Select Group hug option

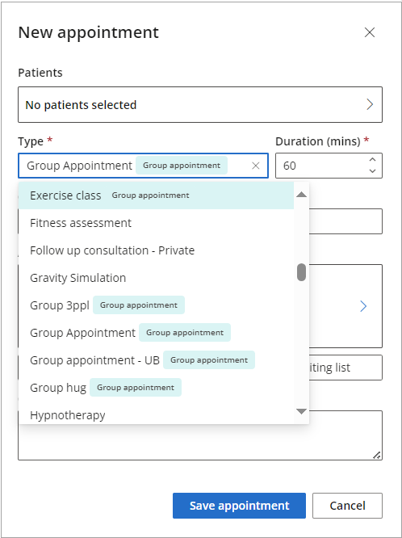(x=156, y=388)
